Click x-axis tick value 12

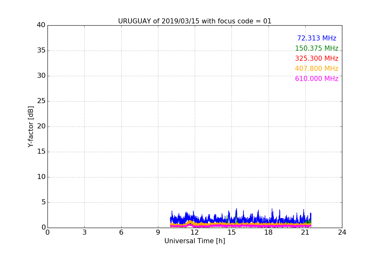pos(195,232)
